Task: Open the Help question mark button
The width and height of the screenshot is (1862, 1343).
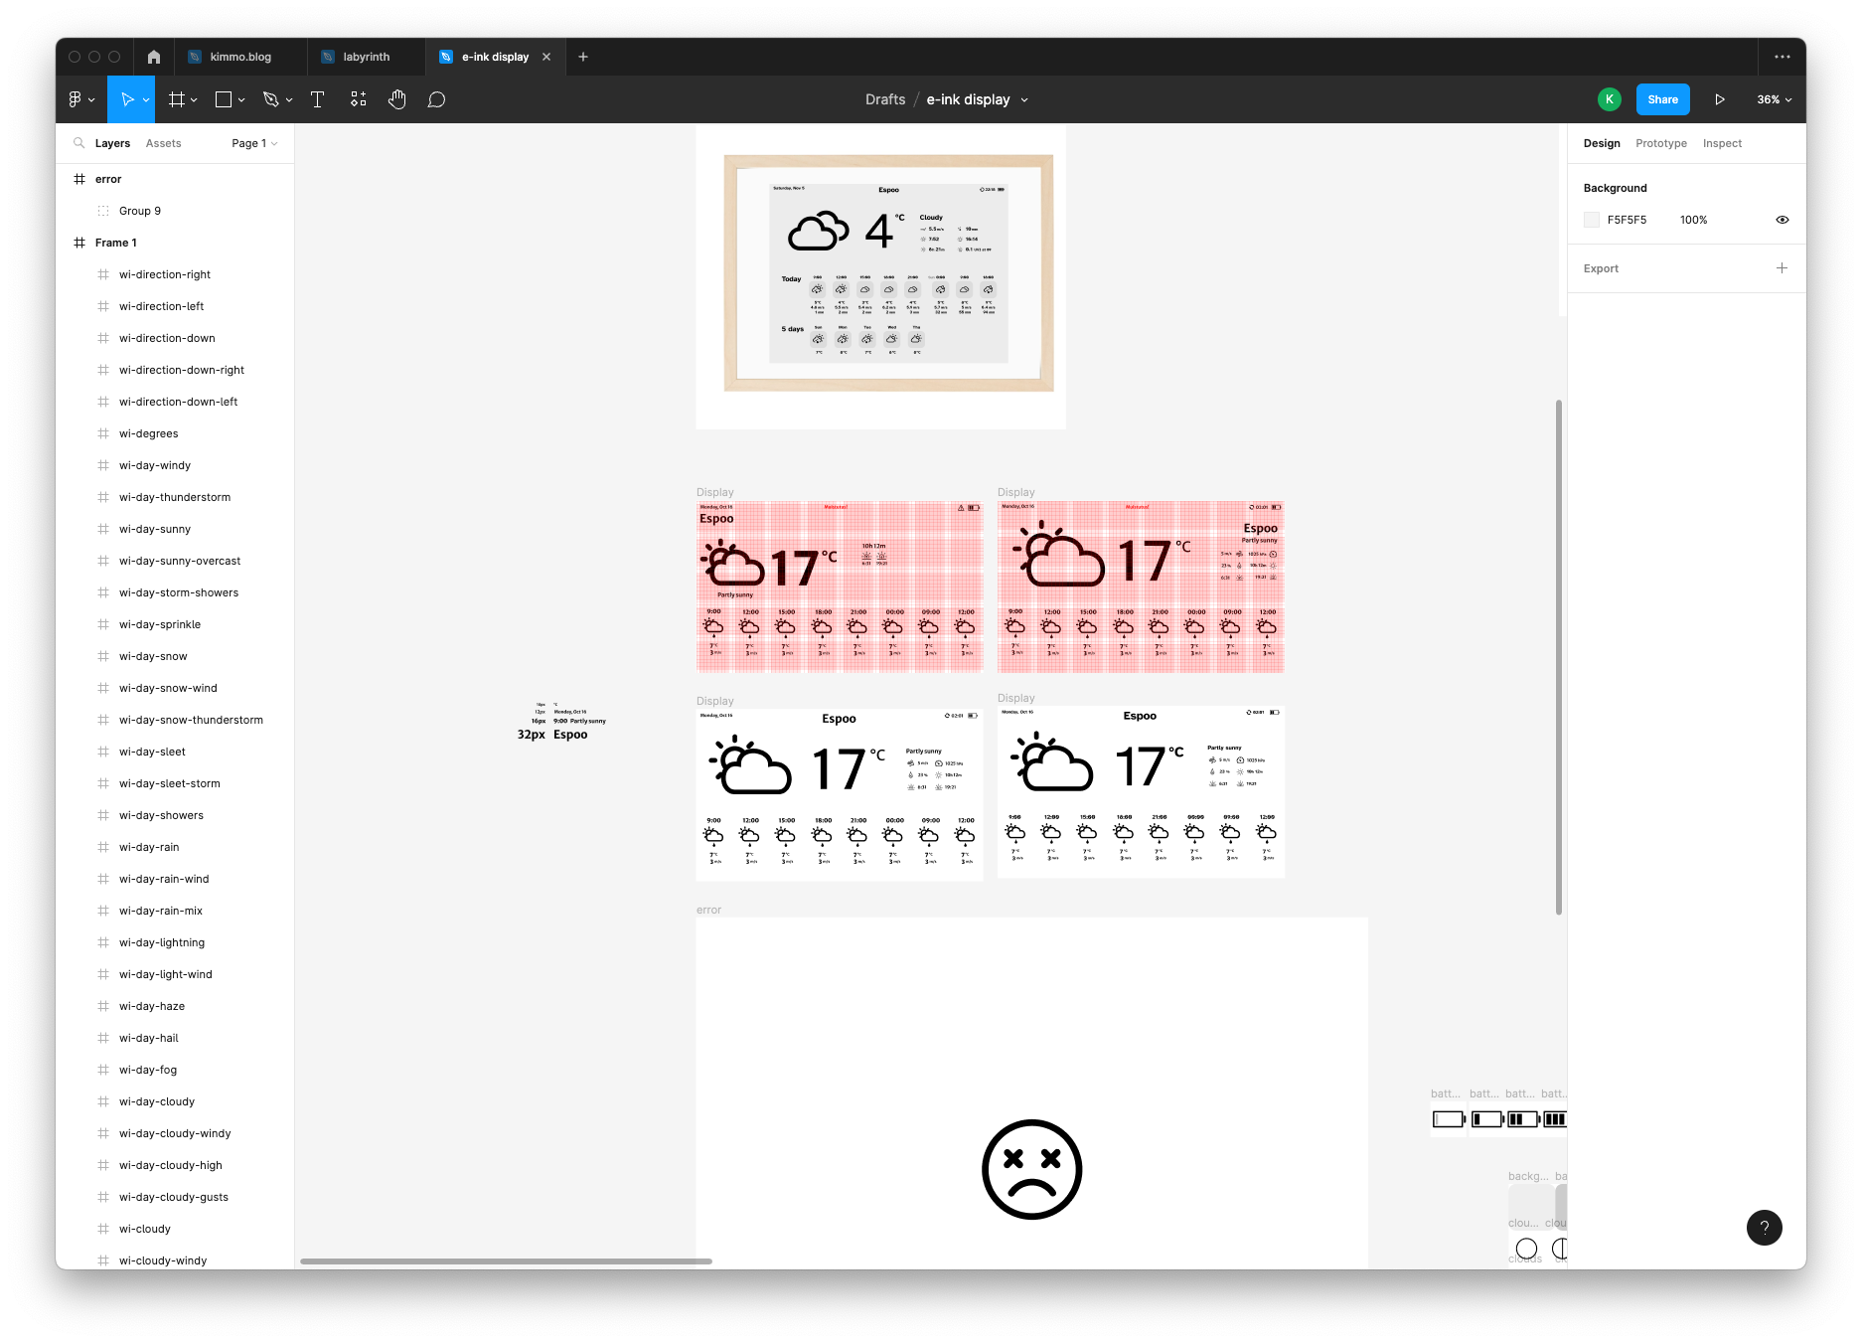Action: (1765, 1228)
